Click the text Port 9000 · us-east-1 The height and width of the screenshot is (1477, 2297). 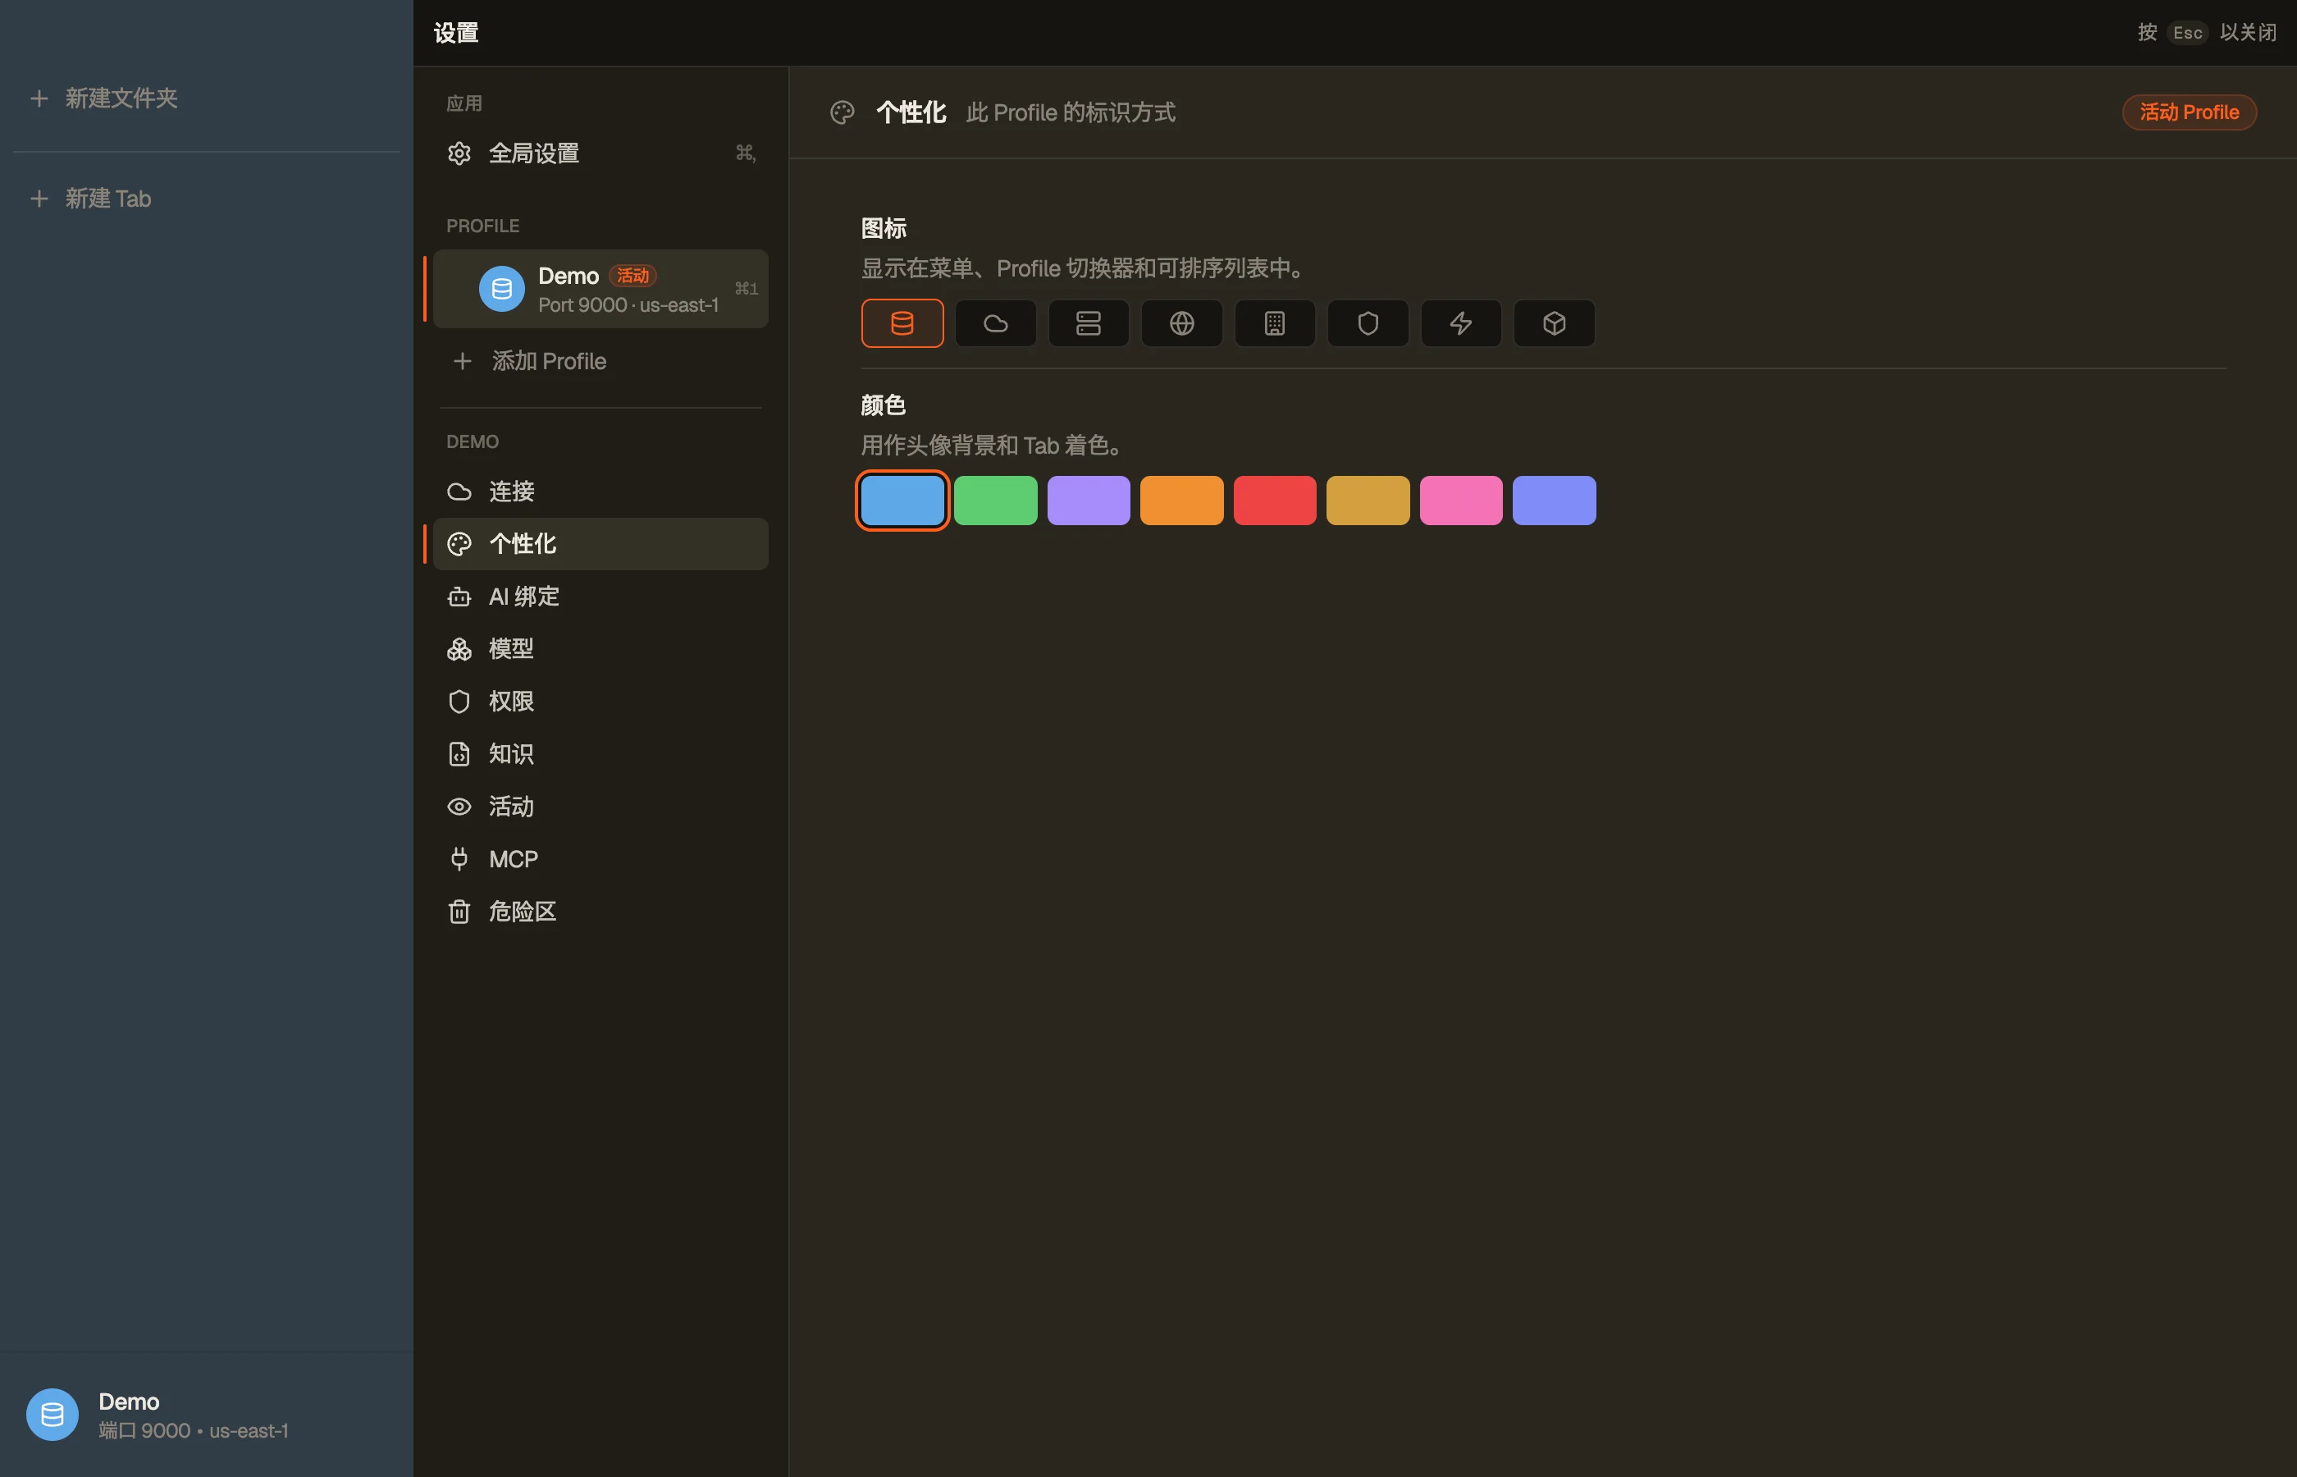click(x=628, y=305)
